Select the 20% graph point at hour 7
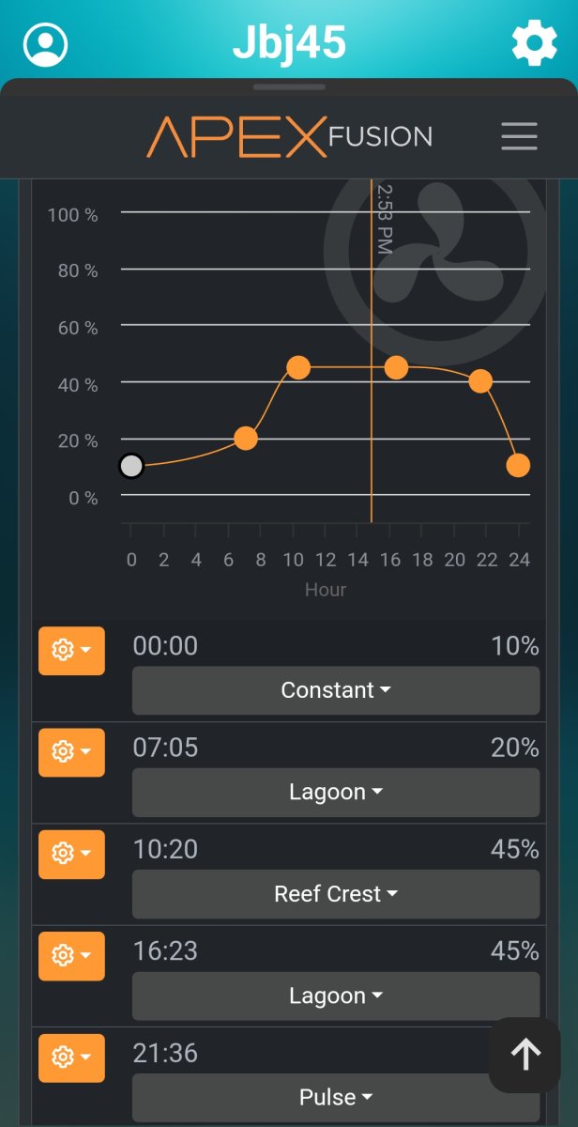This screenshot has width=578, height=1127. (245, 438)
